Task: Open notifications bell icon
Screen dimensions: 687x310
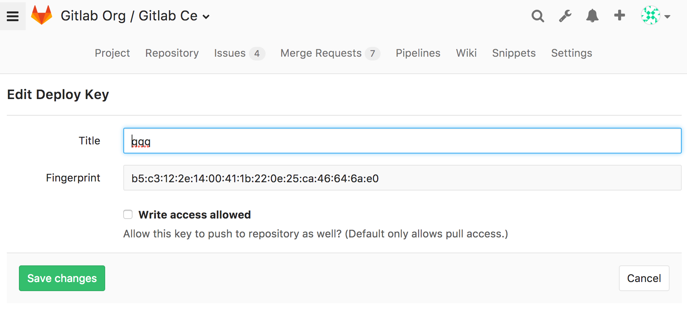Action: point(592,16)
